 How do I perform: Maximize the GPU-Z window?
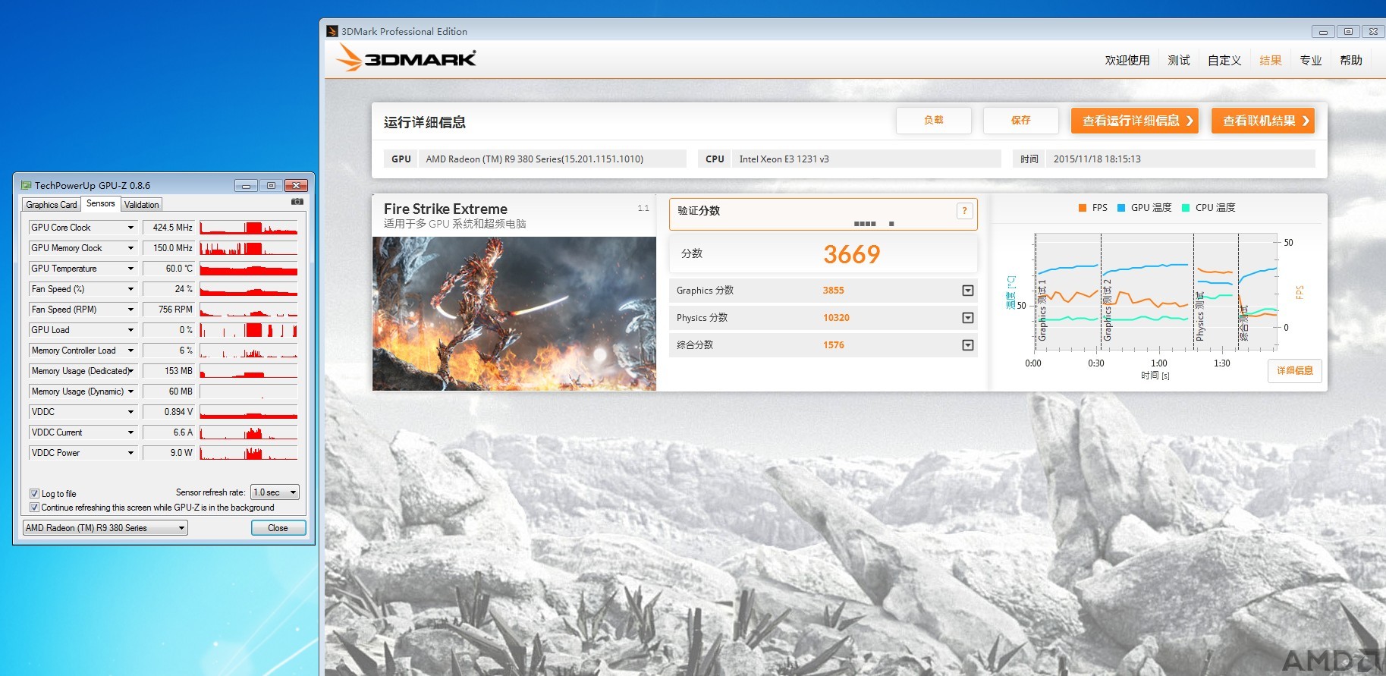point(271,186)
